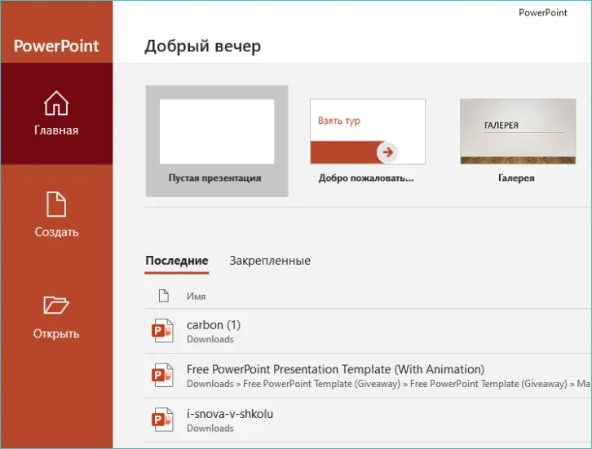Select the Открыть label in sidebar
This screenshot has width=592, height=449.
tap(56, 333)
